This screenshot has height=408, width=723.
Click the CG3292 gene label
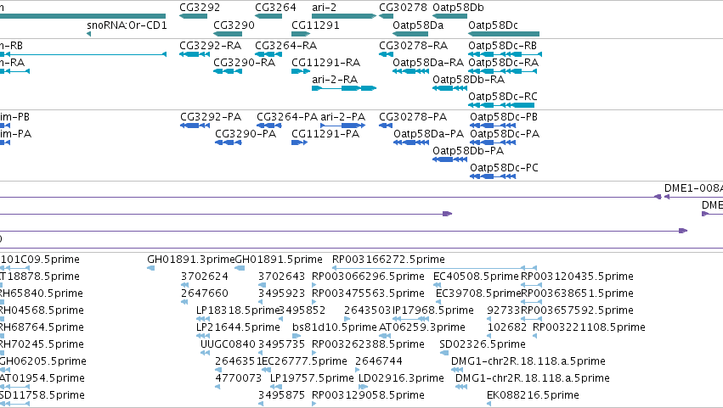pos(200,8)
